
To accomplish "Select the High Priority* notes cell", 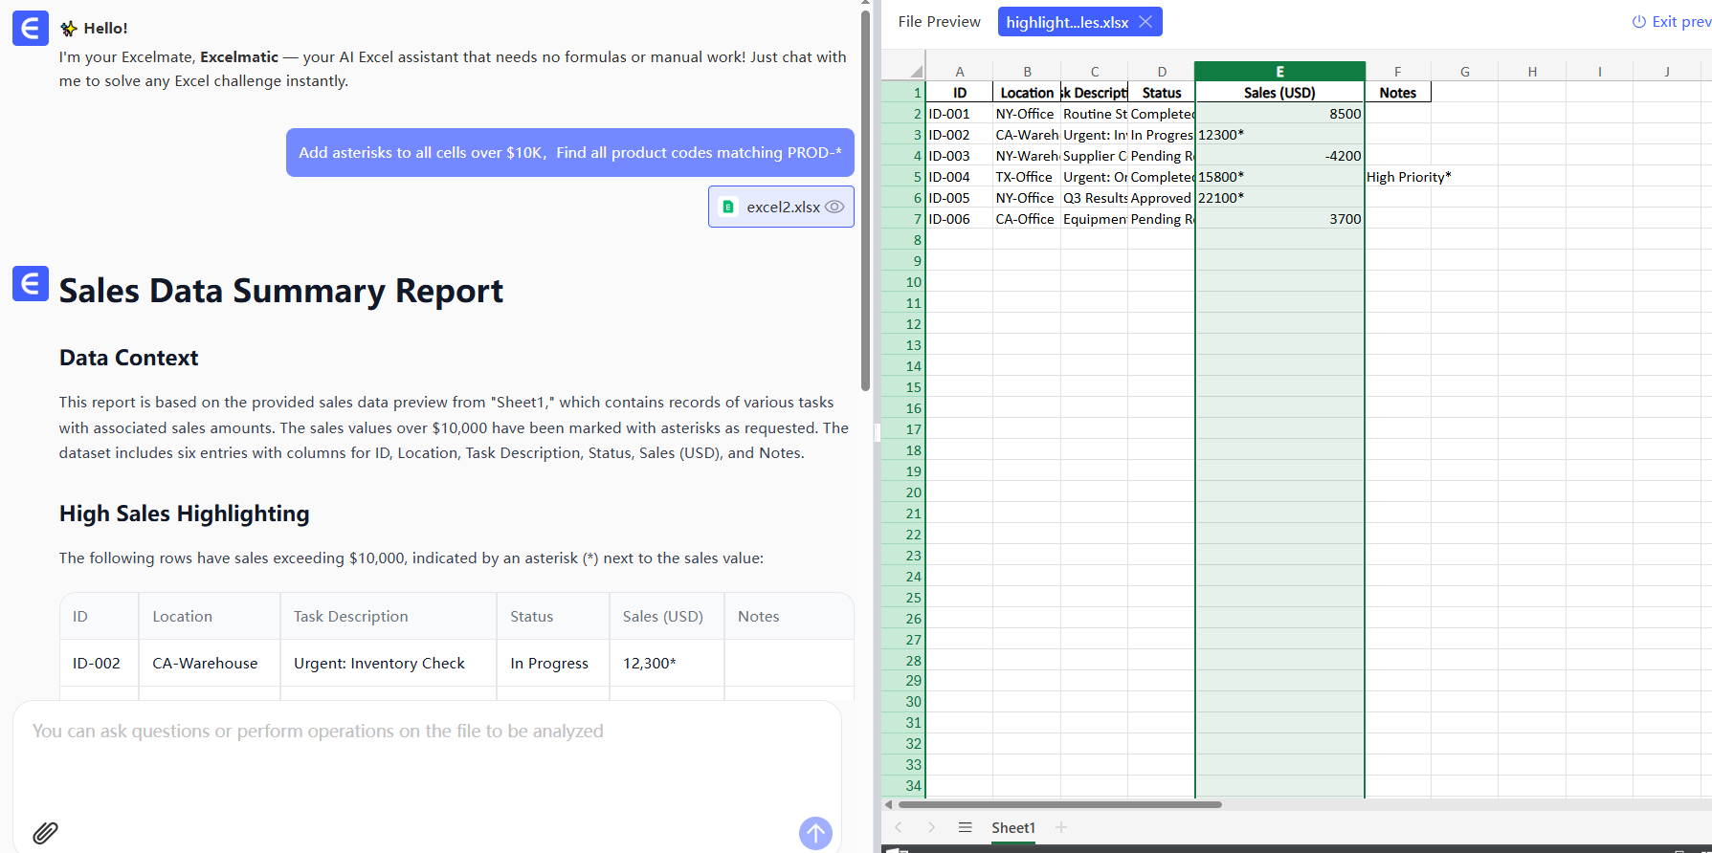I will (x=1398, y=177).
